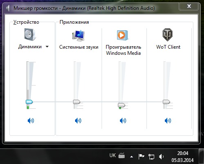
Task: Select the Динамики volume slider thumb
Action: click(29, 102)
